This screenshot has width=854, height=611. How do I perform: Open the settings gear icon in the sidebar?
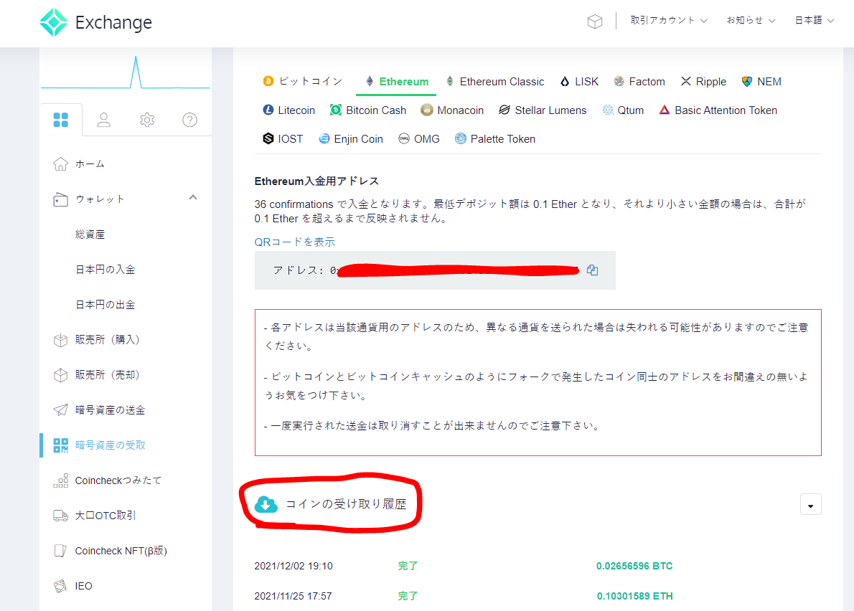click(x=146, y=120)
